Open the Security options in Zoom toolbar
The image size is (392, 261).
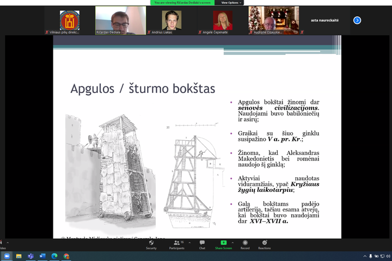pyautogui.click(x=151, y=245)
